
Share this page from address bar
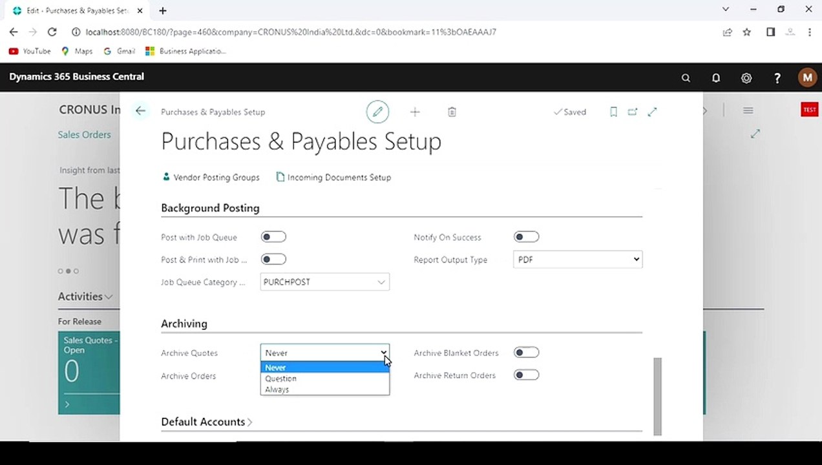pos(728,32)
